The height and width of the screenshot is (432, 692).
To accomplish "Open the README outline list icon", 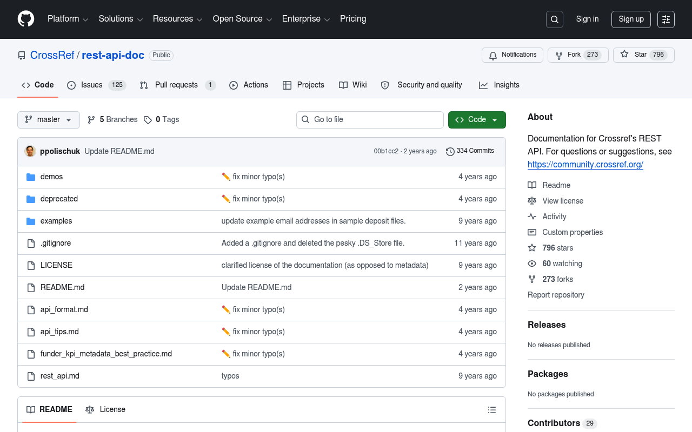I will tap(492, 410).
